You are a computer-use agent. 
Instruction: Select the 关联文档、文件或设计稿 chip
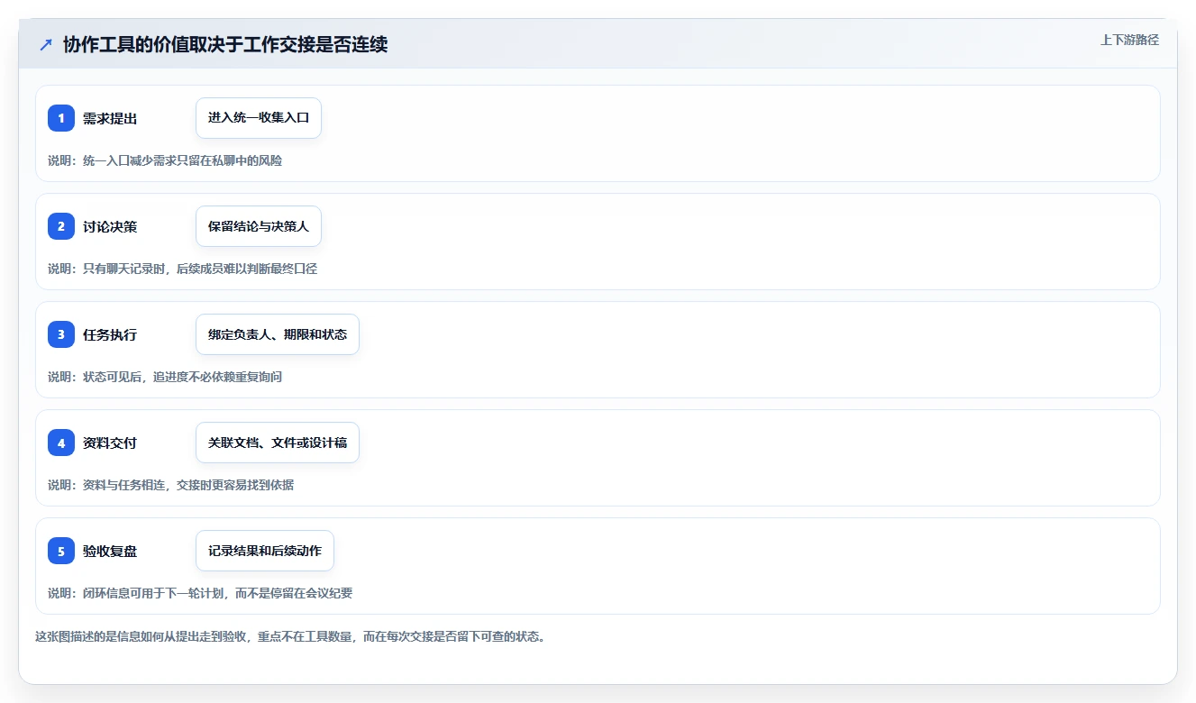pyautogui.click(x=278, y=443)
